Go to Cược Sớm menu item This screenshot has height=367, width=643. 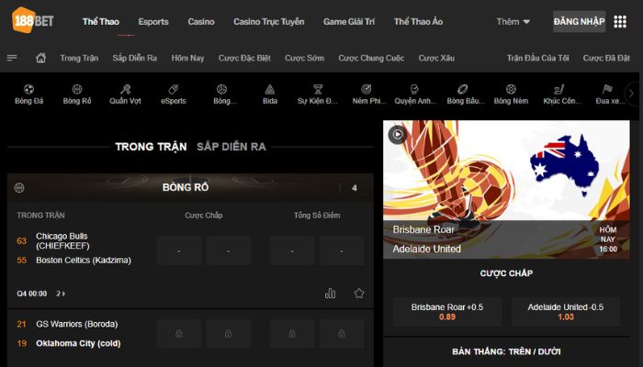(x=304, y=58)
